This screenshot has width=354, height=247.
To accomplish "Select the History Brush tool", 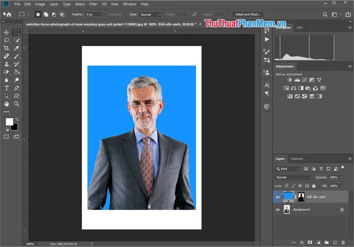I will (x=17, y=64).
